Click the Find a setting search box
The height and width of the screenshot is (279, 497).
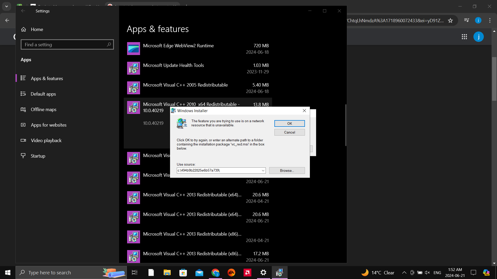coord(67,44)
